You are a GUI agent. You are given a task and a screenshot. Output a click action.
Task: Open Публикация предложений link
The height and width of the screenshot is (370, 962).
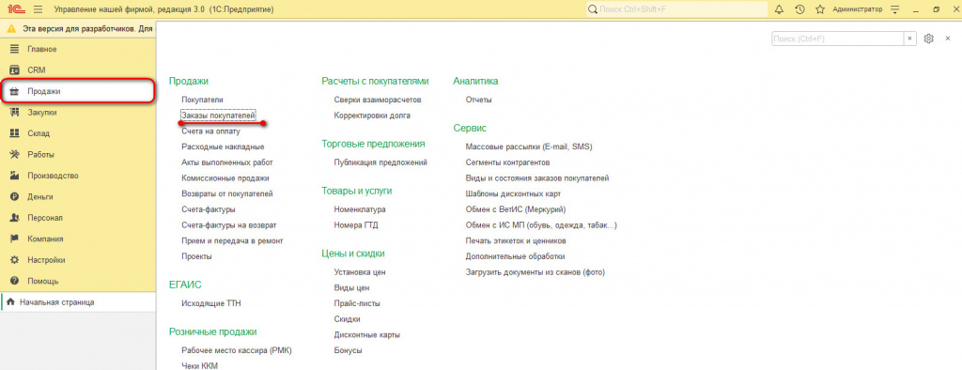[x=380, y=162]
